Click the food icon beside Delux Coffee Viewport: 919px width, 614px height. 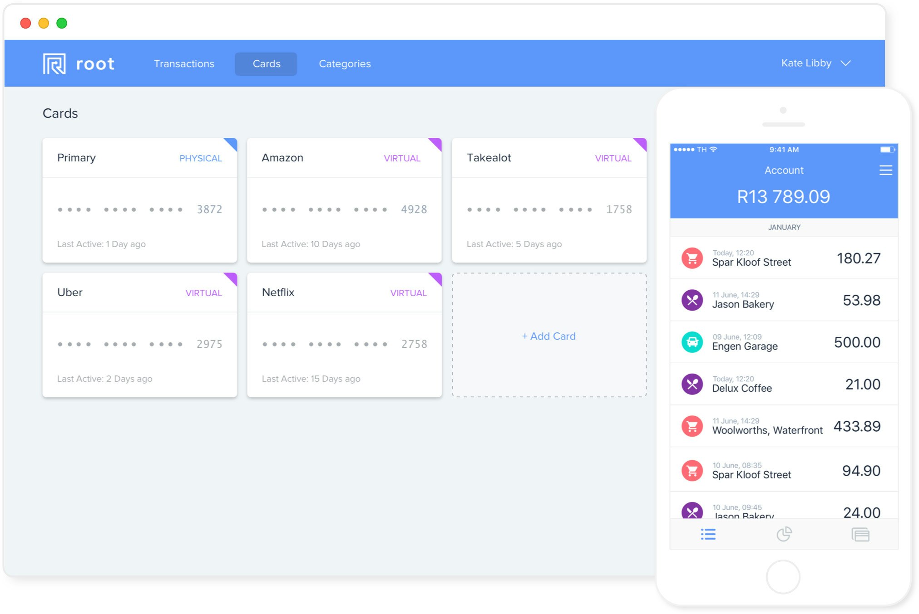692,384
